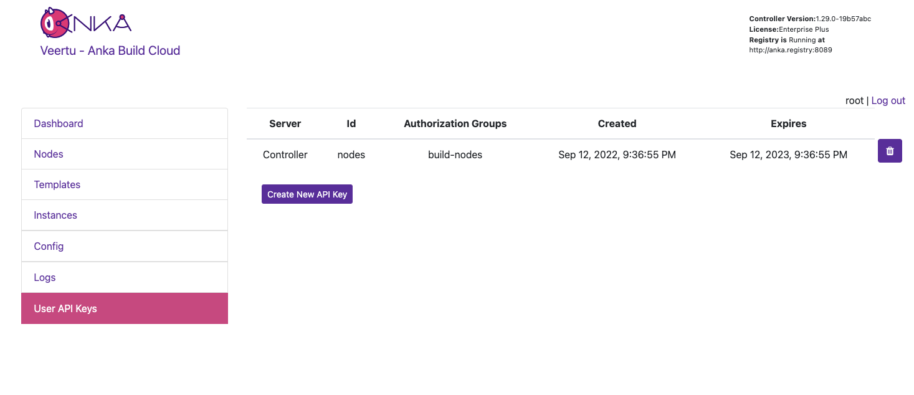The width and height of the screenshot is (914, 395).
Task: Open the registry URL http://anka.registry:8089
Action: [x=791, y=50]
